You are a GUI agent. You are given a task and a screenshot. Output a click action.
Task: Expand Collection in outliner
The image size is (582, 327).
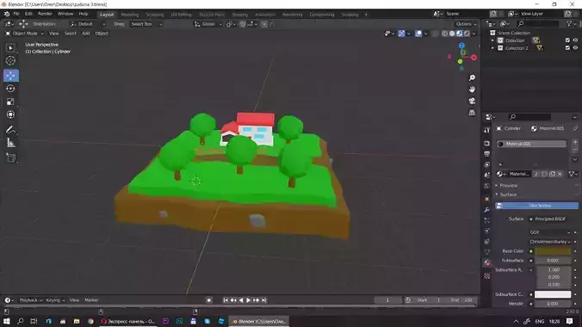point(493,40)
